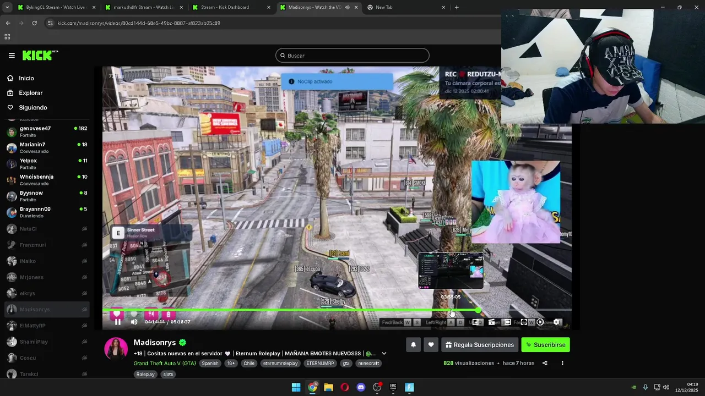This screenshot has width=705, height=396.
Task: Toggle theater mode in the player
Action: 507,322
